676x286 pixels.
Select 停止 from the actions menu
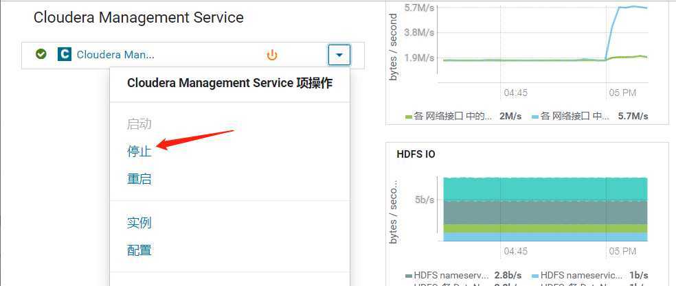139,151
